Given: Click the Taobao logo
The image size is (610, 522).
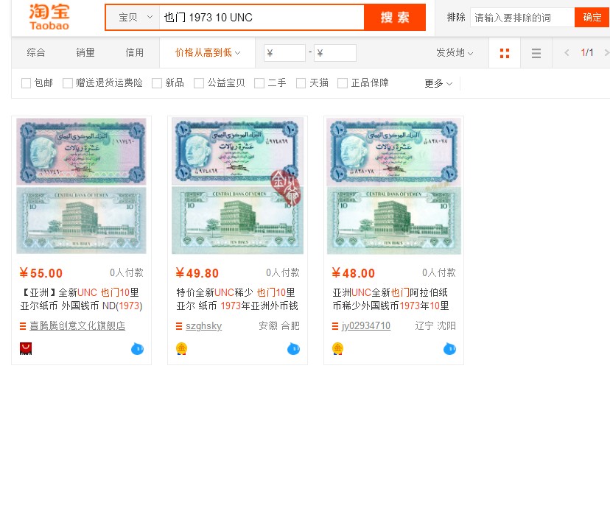Looking at the screenshot, I should [49, 16].
